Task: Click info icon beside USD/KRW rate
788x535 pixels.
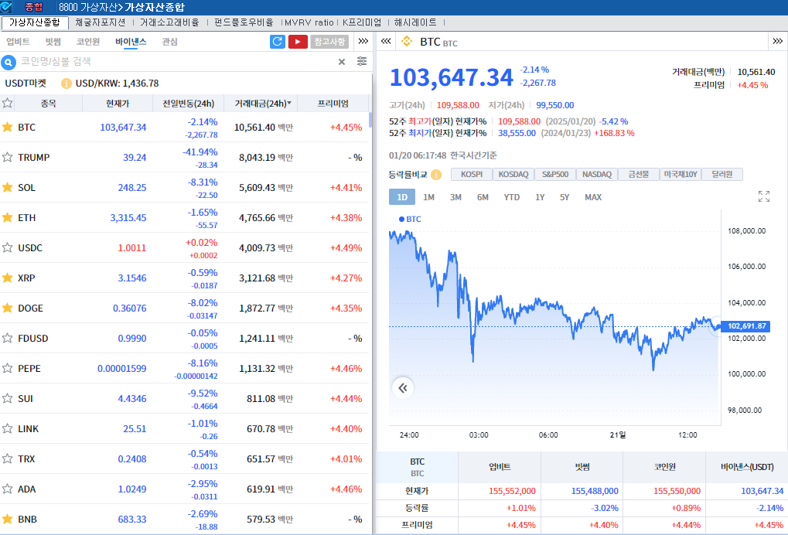Action: (x=67, y=83)
